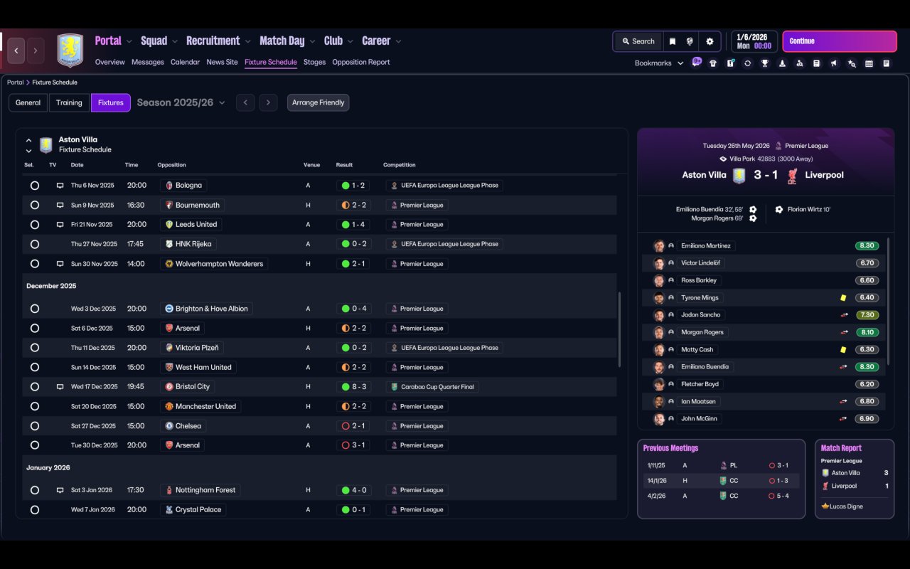Click the Aston Villa club badge in header
Viewport: 910px width, 569px height.
tap(70, 50)
